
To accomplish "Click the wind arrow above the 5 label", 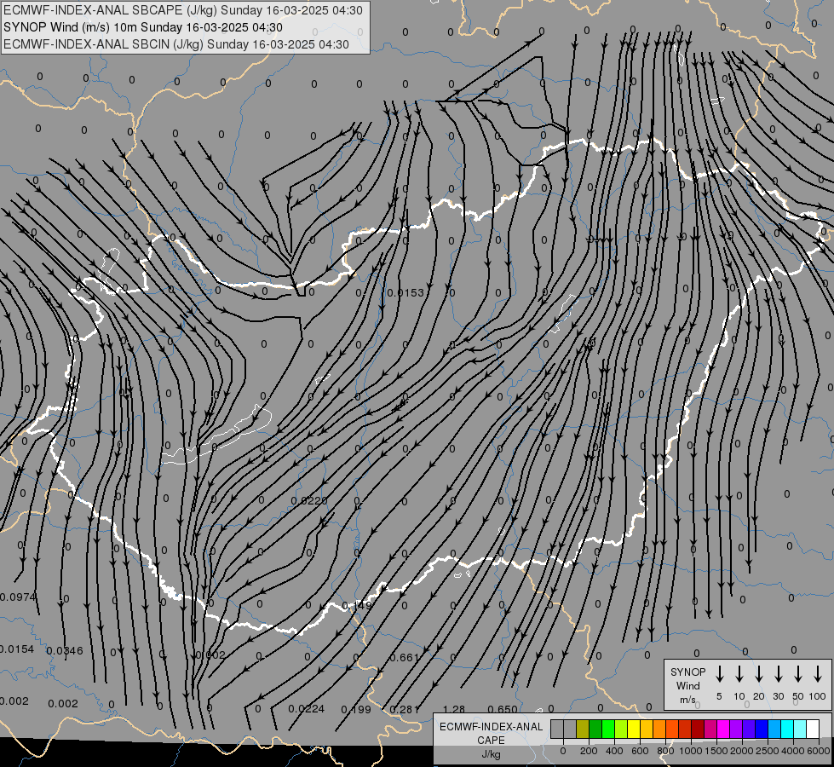I will pos(719,674).
